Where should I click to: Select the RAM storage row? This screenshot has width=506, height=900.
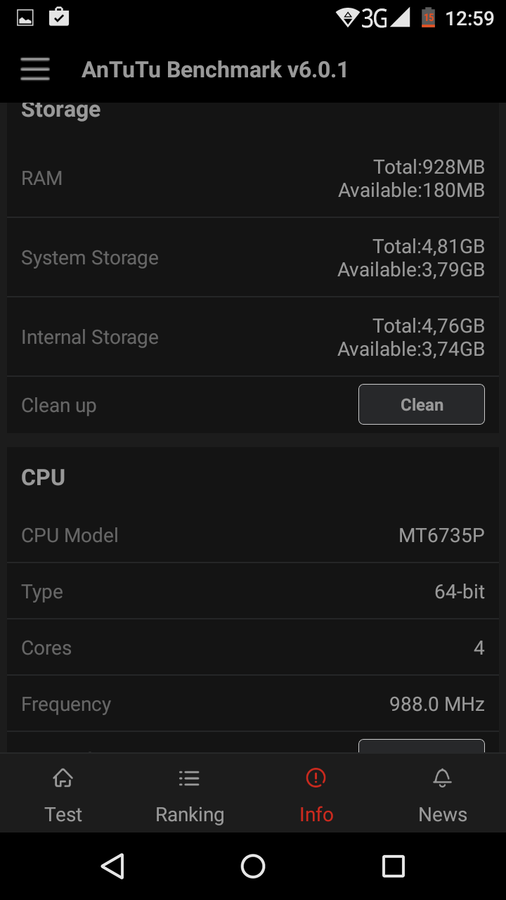click(253, 179)
